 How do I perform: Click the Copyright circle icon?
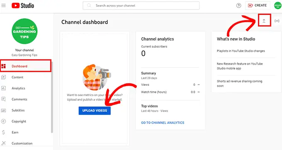[x=4, y=121]
